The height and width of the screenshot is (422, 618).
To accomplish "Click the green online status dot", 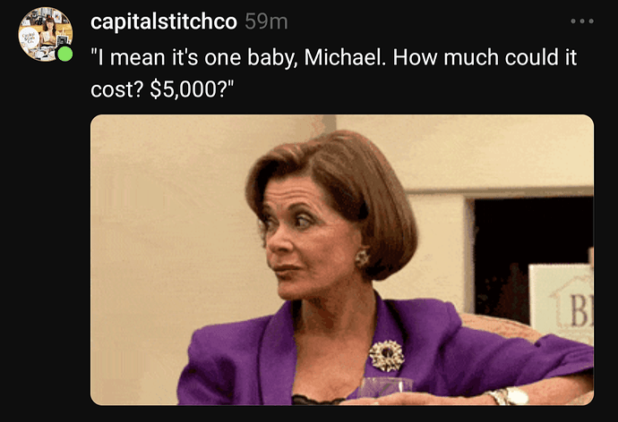I will pyautogui.click(x=65, y=54).
